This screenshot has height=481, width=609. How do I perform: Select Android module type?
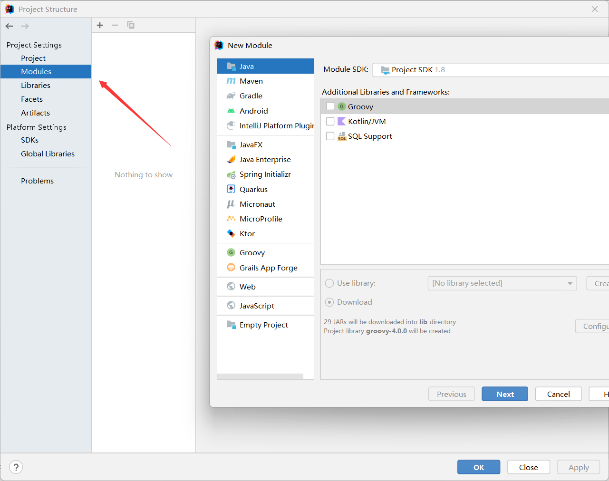click(x=265, y=111)
